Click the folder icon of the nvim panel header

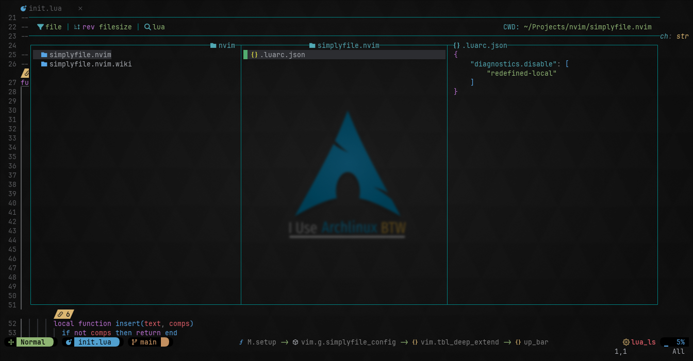click(213, 45)
